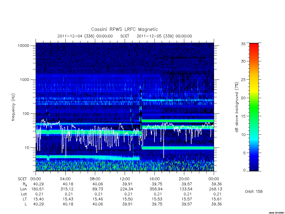This screenshot has width=285, height=214.
Task: Click the '12:00' time tick
Action: point(125,179)
